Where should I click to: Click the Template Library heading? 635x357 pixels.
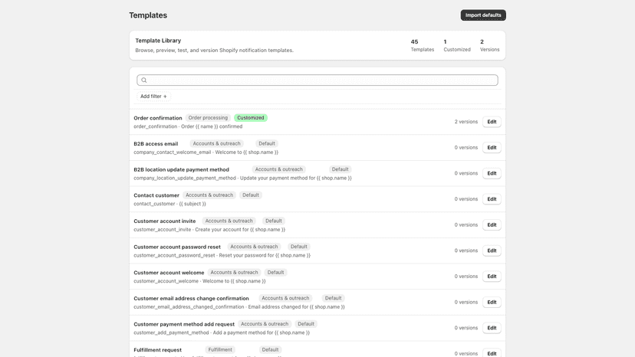pos(158,41)
